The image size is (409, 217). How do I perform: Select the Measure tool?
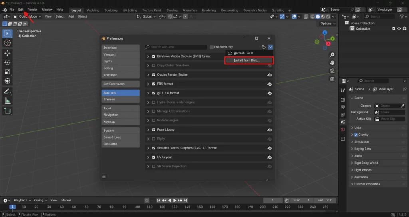coord(7,101)
